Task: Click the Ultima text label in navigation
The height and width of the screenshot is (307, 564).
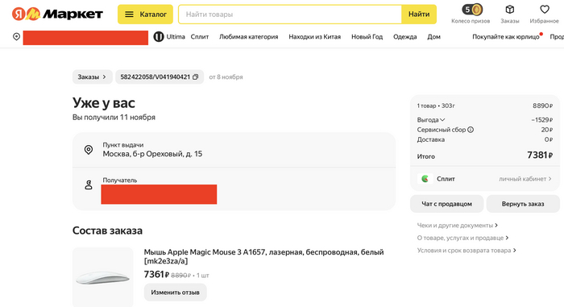Action: tap(176, 37)
